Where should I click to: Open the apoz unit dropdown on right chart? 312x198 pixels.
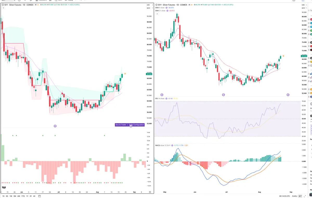303,8
